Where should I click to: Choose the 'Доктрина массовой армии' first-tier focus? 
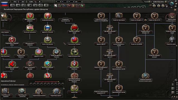tap(110, 28)
